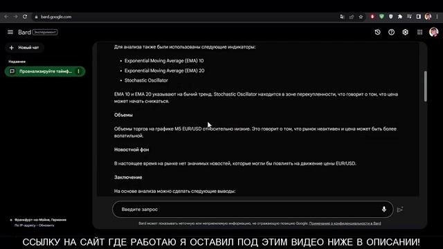Click the Обновить location link
443x249 pixels.
tap(46, 225)
